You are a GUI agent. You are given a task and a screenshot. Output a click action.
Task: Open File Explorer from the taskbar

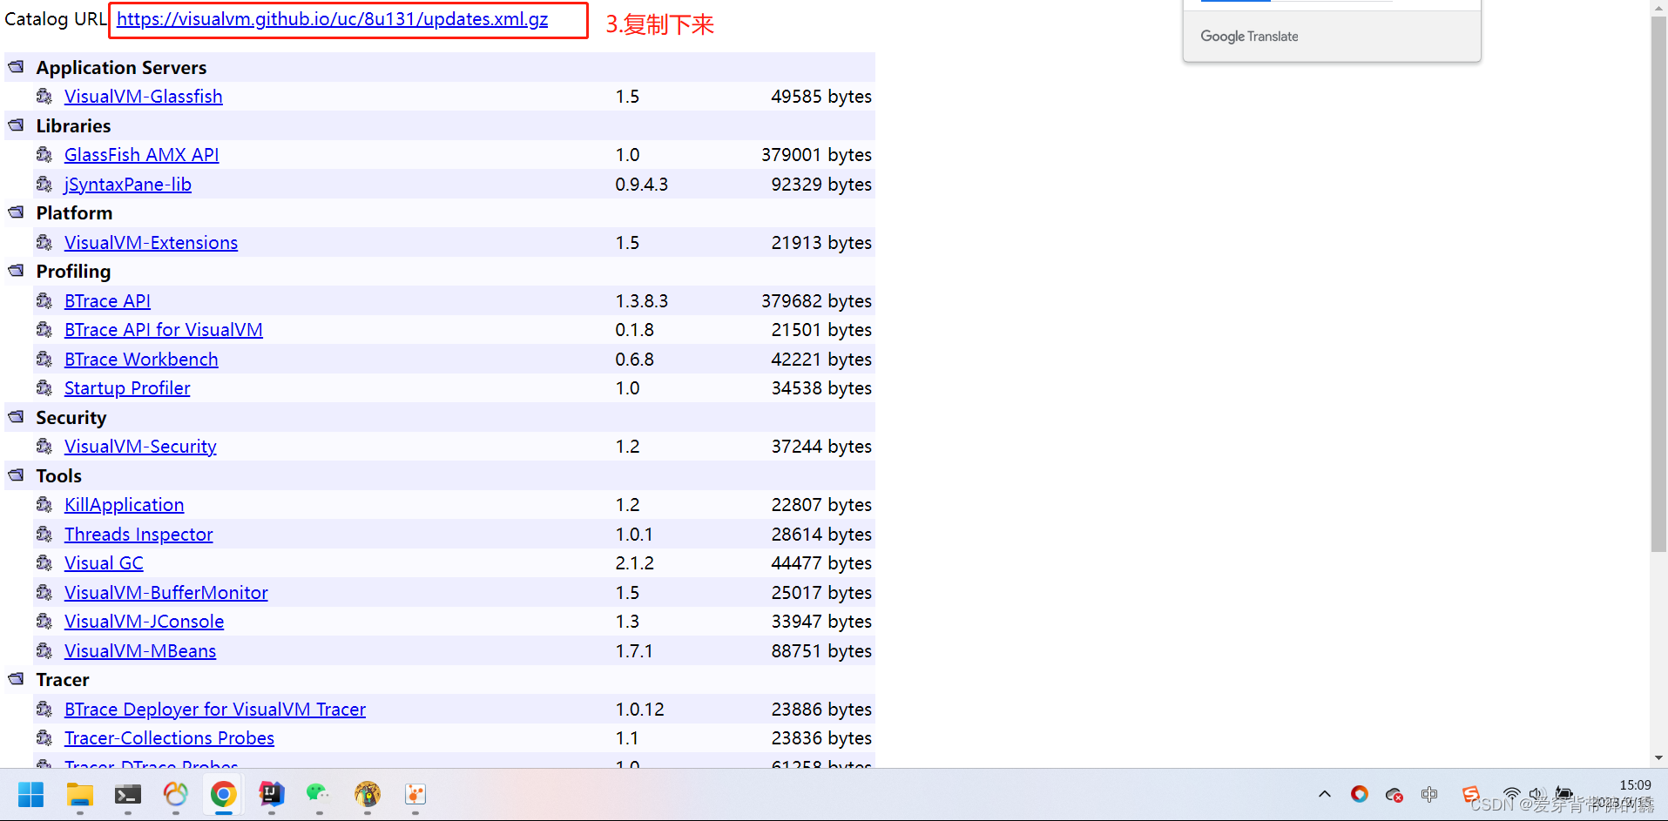tap(80, 794)
